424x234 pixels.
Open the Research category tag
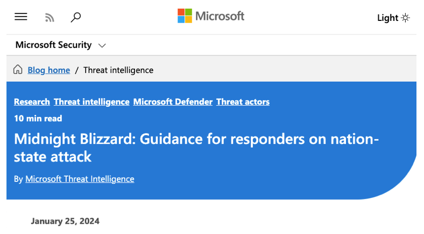[32, 101]
